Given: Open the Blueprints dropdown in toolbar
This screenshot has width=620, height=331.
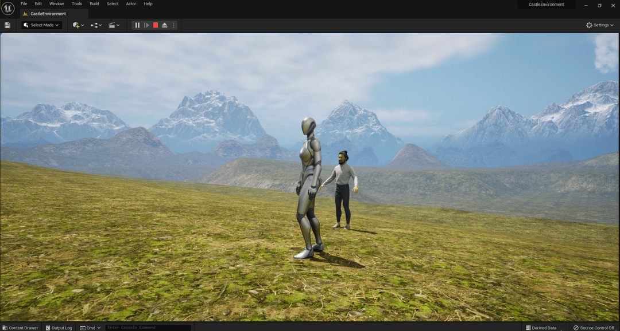Looking at the screenshot, I should (96, 25).
